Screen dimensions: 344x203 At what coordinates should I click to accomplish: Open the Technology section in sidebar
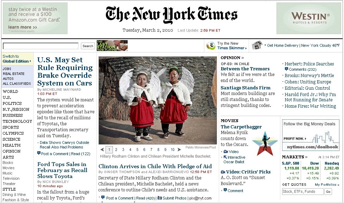(17, 121)
